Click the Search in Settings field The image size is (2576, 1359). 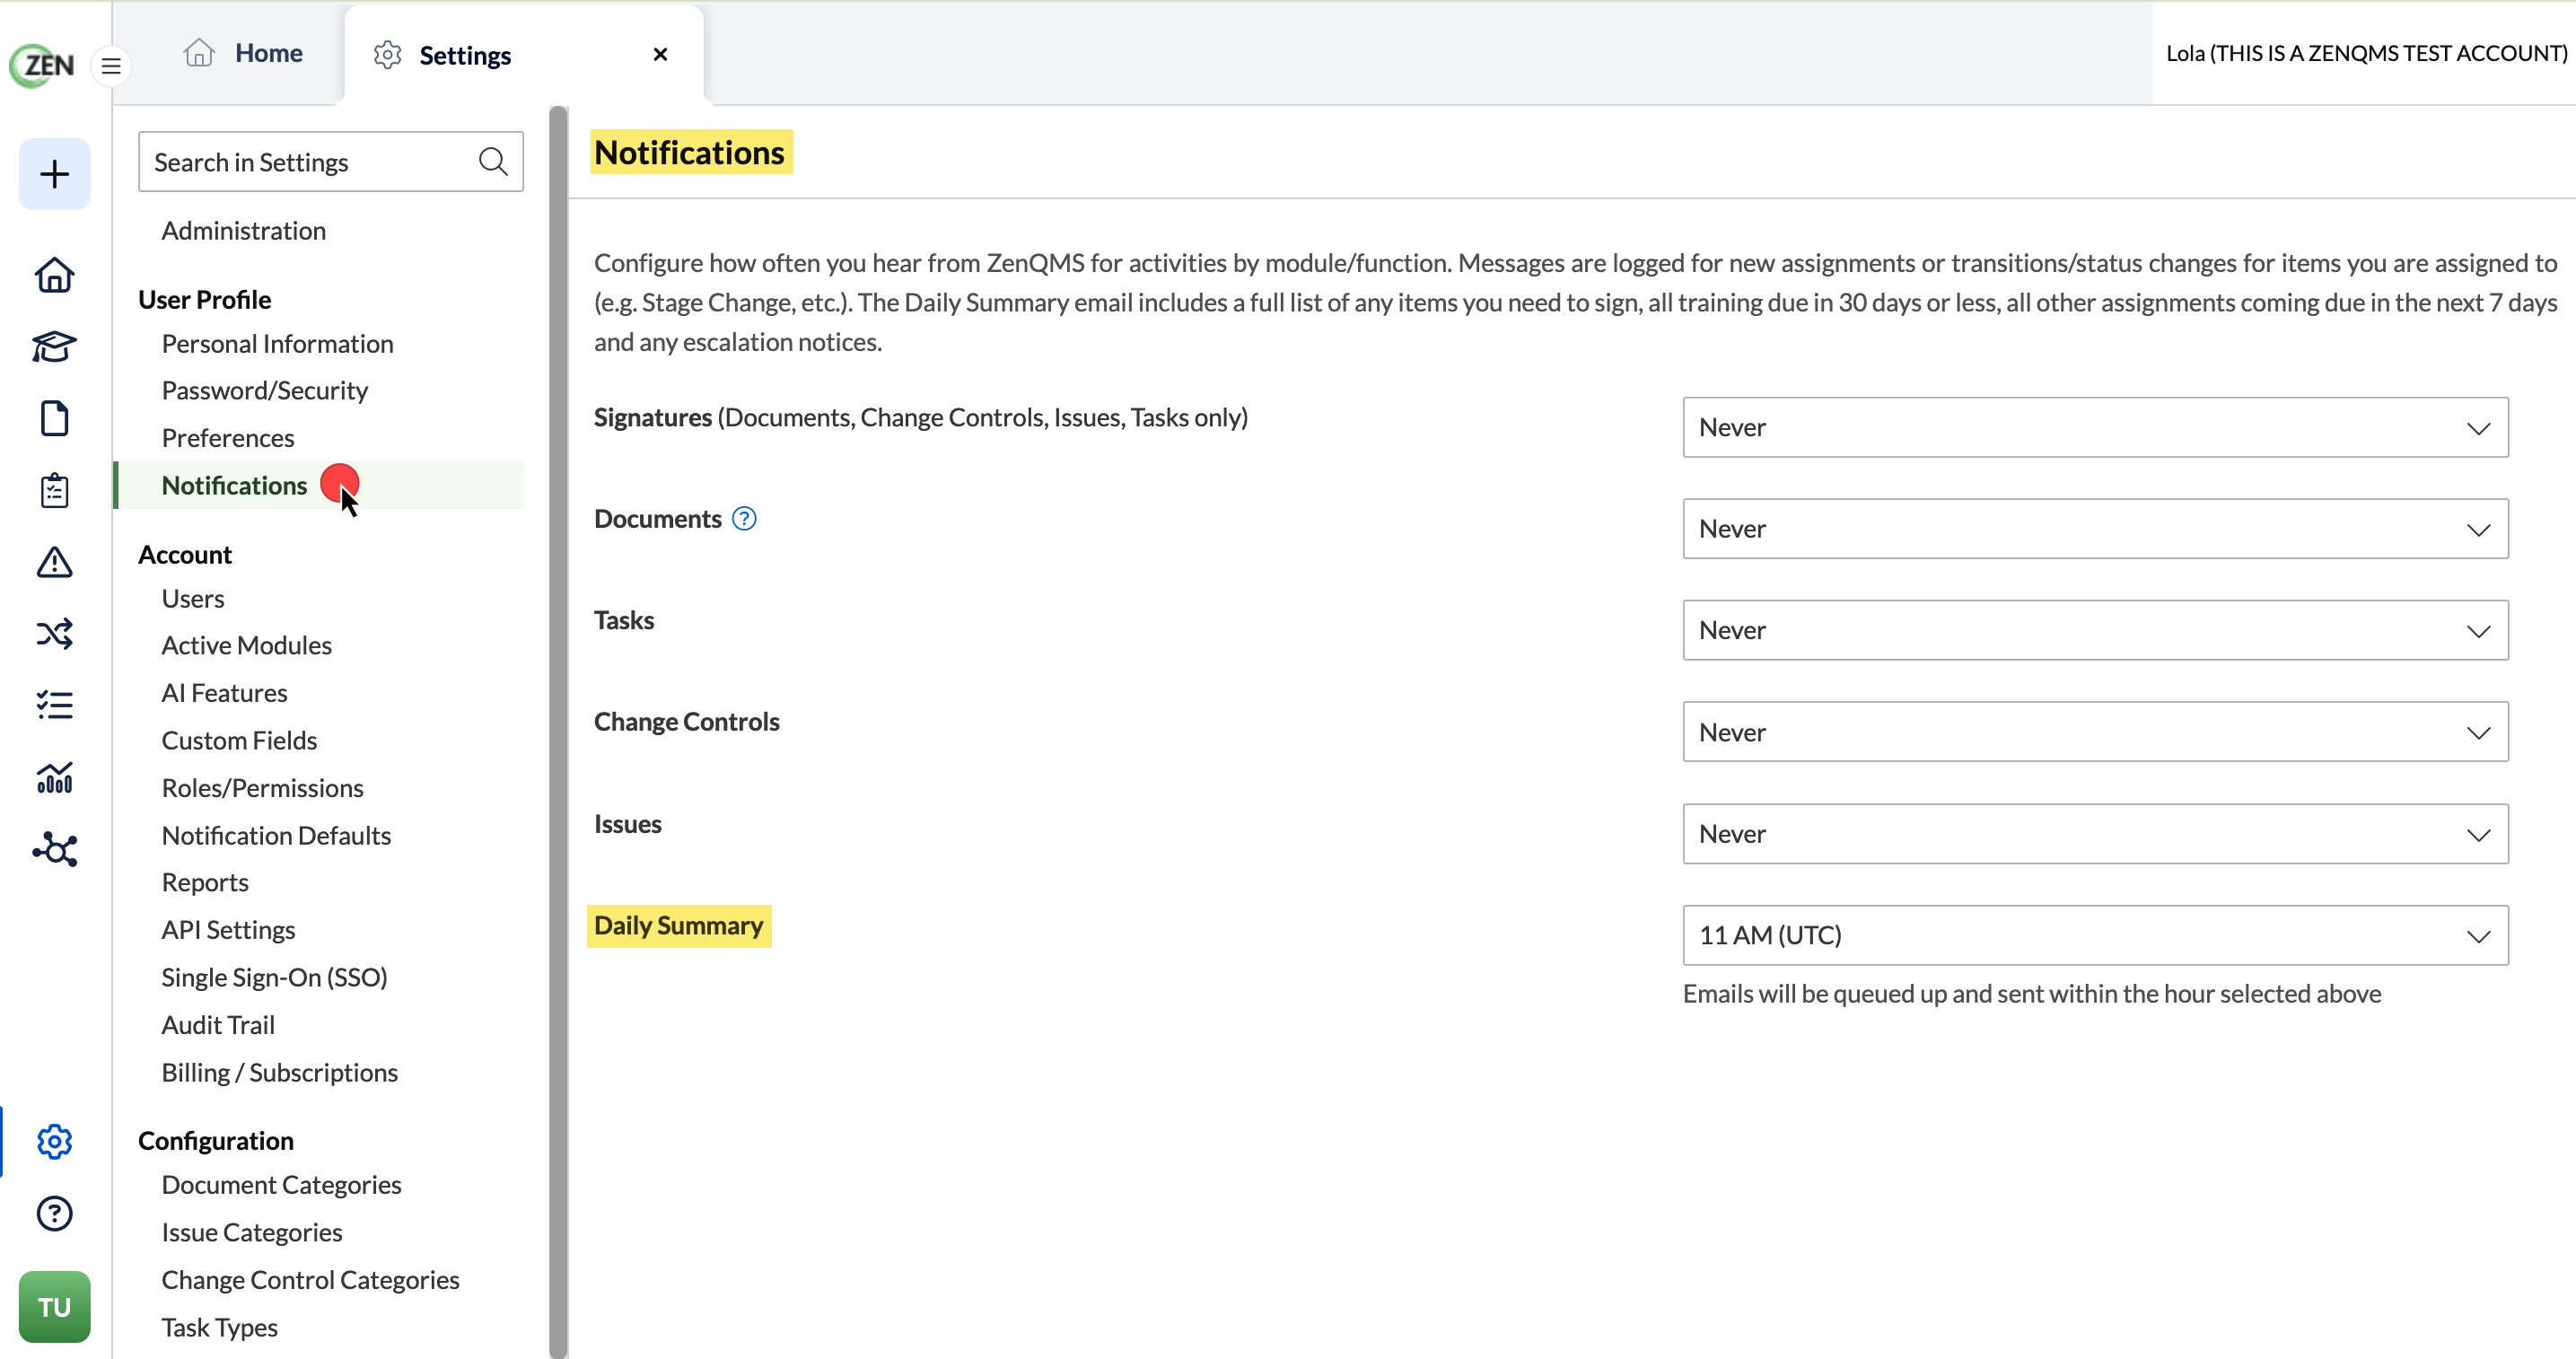pos(330,162)
